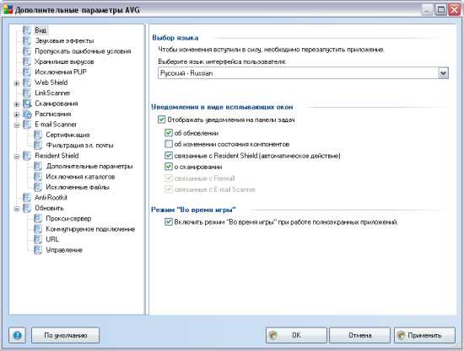The height and width of the screenshot is (351, 464).
Task: Expand the Сканирования tree node
Action: pos(17,104)
